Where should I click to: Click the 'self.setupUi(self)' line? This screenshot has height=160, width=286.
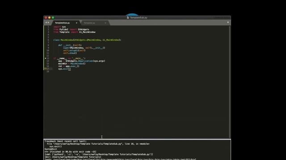point(74,50)
